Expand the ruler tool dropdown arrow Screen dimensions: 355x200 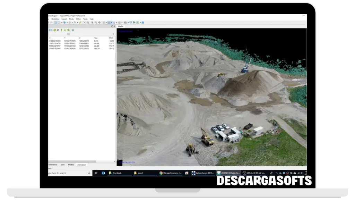77,23
